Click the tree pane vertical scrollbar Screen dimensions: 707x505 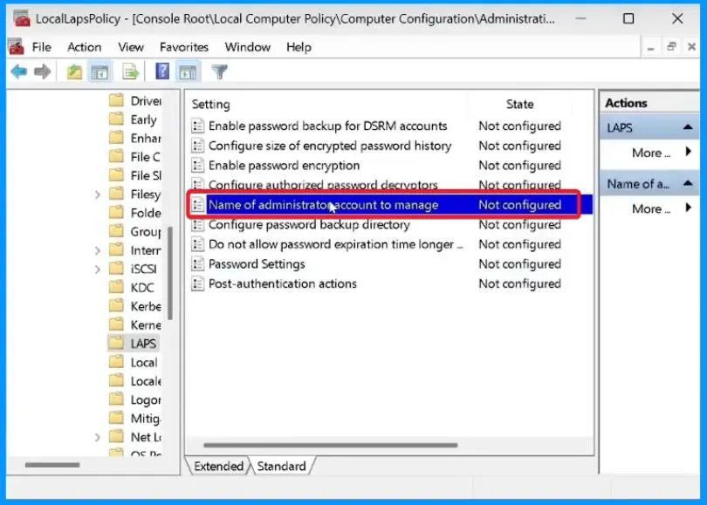pyautogui.click(x=170, y=273)
